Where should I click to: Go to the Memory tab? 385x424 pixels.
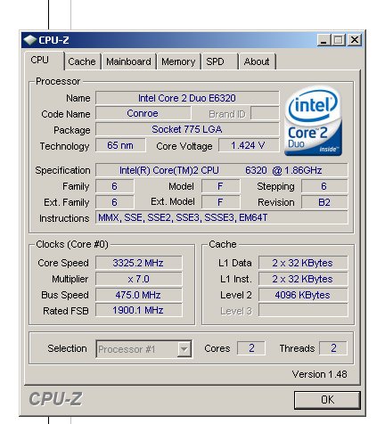tap(178, 61)
